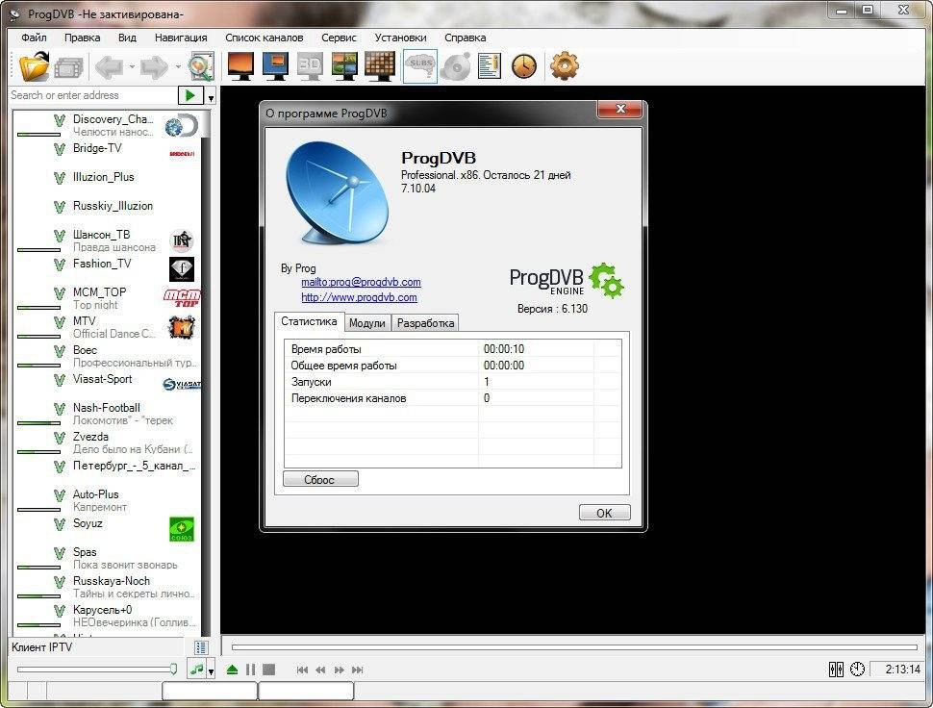The image size is (933, 708).
Task: Select the Bridge-TV channel
Action: click(x=107, y=154)
